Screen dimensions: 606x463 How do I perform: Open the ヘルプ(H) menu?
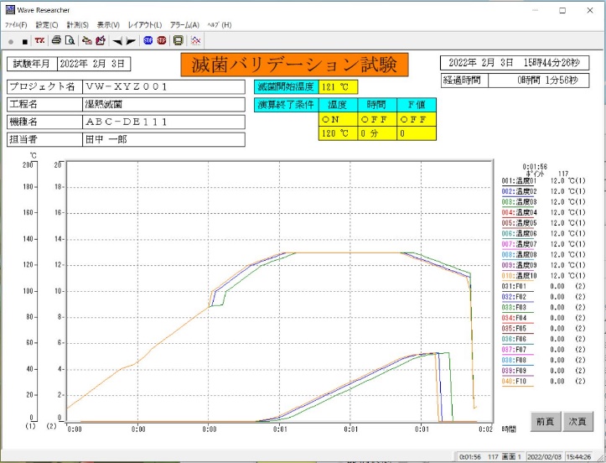tap(220, 25)
